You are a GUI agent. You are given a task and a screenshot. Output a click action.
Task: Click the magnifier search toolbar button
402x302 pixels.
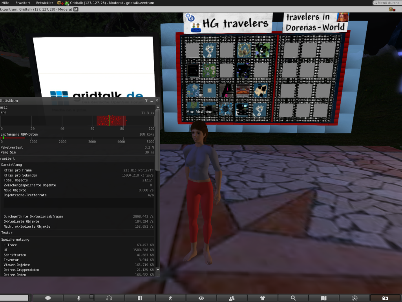293,298
